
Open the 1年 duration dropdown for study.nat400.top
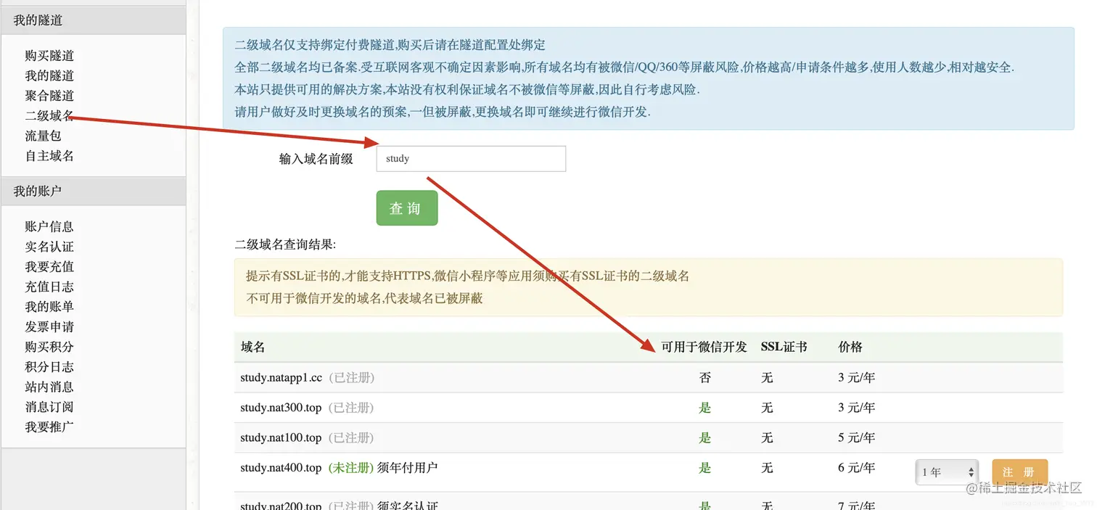(x=947, y=472)
